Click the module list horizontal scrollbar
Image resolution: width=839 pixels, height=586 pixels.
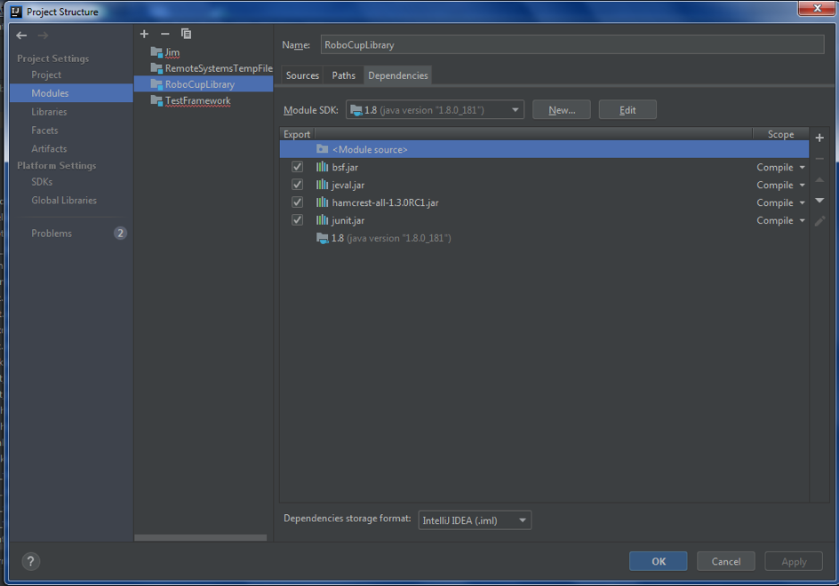tap(201, 538)
